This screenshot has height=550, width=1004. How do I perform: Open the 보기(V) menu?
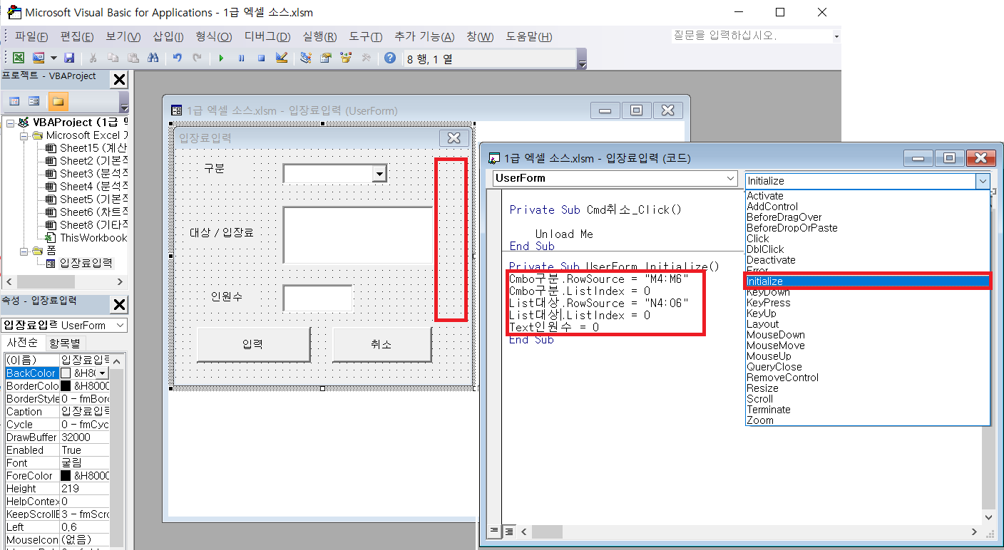point(123,36)
